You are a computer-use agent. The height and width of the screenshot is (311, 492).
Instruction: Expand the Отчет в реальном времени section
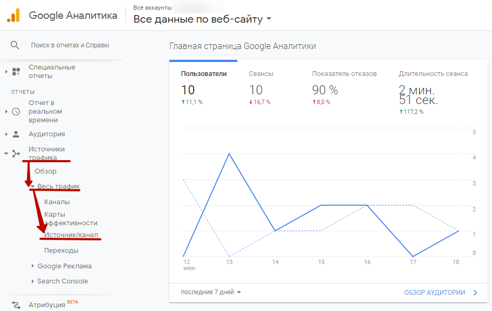tap(6, 111)
